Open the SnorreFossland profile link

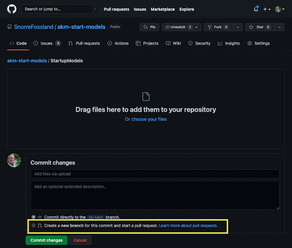tap(34, 27)
